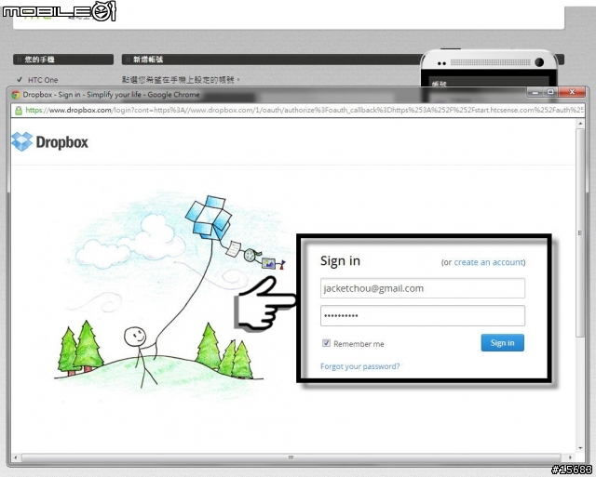Close the Dropbox sign-in window

[572, 92]
